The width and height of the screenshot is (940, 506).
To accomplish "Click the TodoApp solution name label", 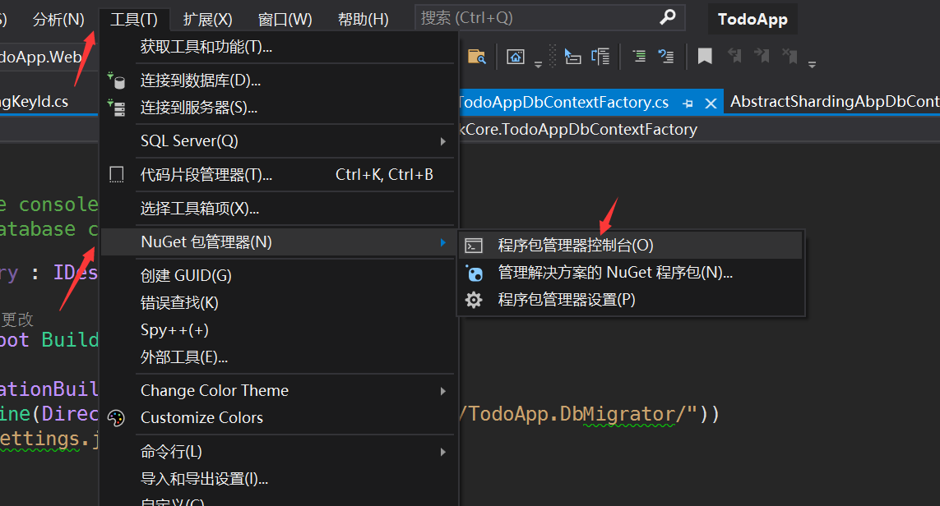I will click(x=752, y=19).
